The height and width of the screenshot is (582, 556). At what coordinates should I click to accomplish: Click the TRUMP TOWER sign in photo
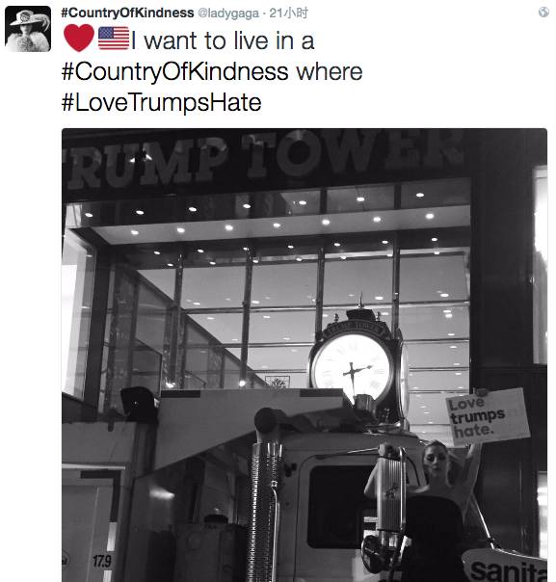pos(262,158)
